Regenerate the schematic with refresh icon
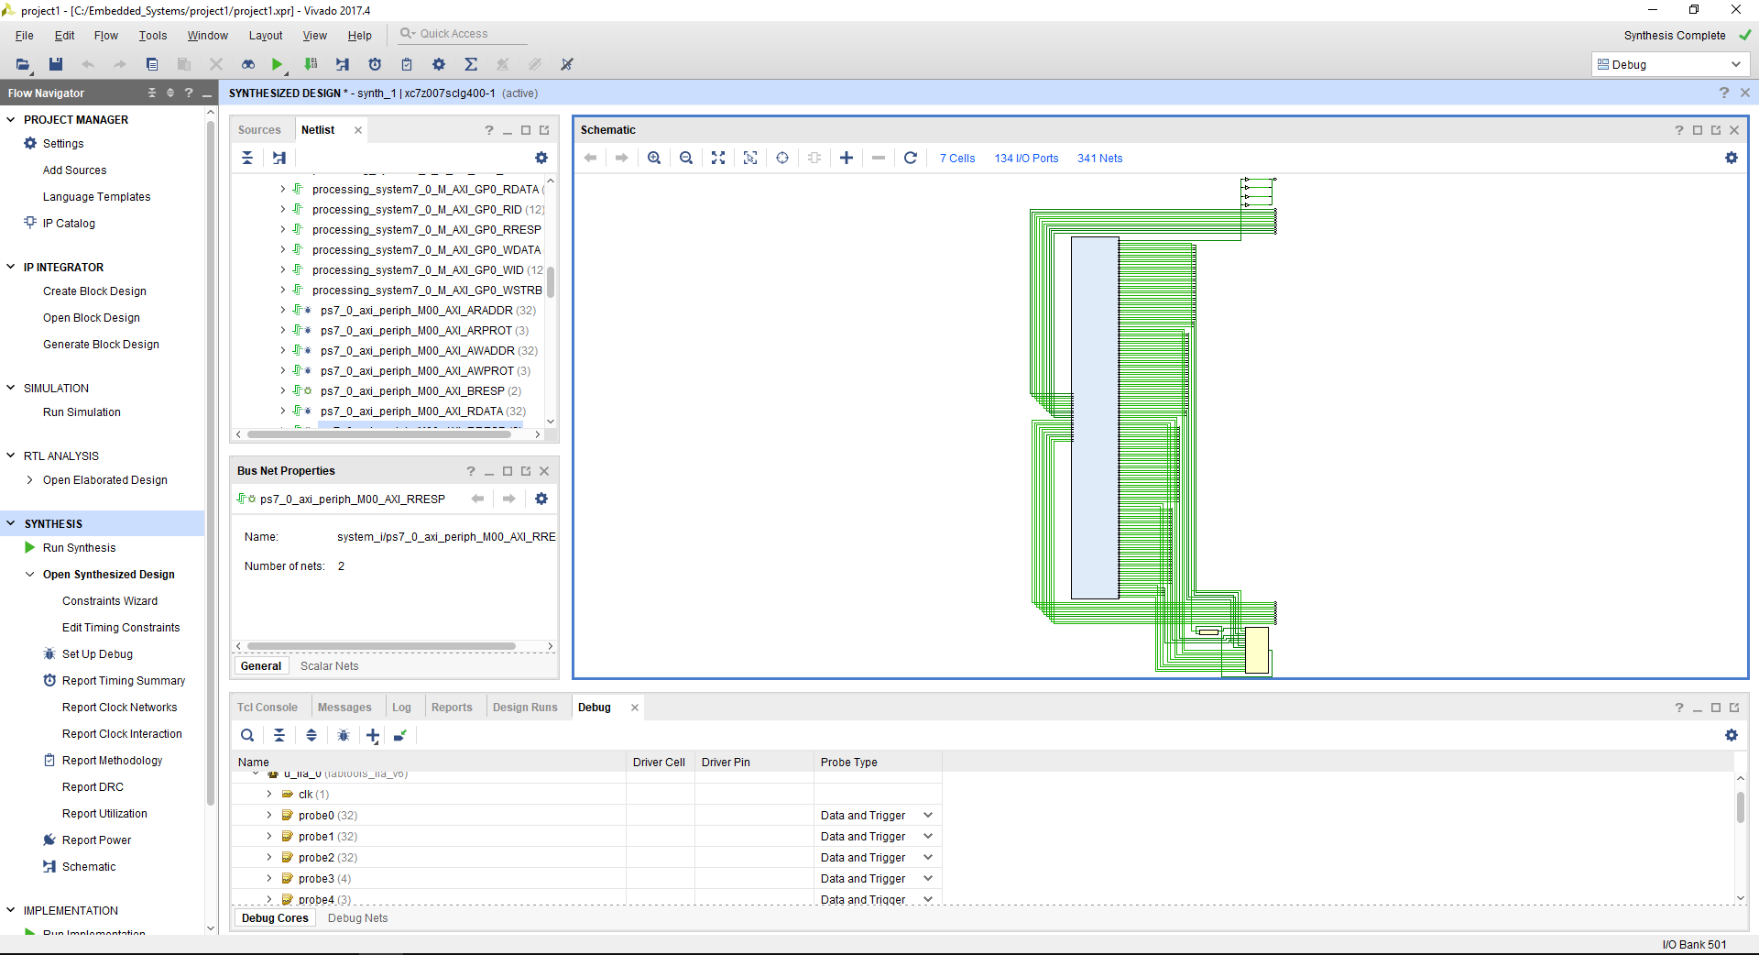1759x955 pixels. click(911, 158)
